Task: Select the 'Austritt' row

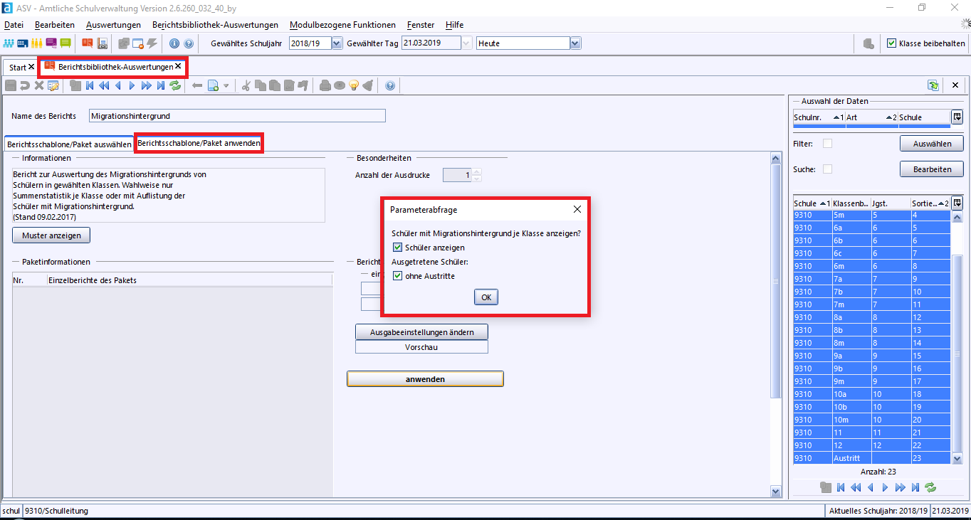Action: [x=872, y=458]
